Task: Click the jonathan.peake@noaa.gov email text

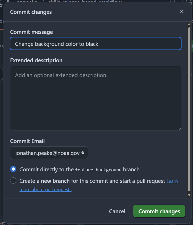Action: 47,153
